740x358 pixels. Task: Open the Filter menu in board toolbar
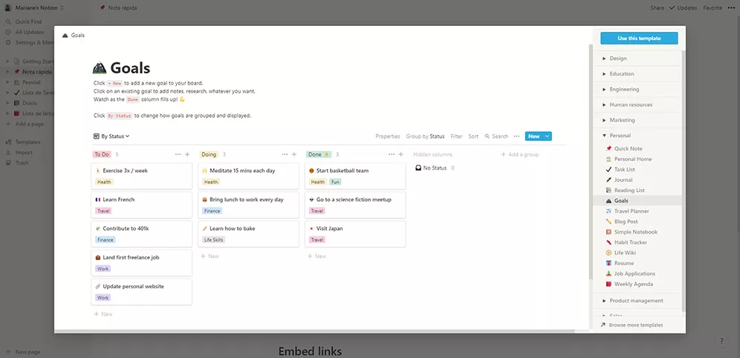click(456, 136)
